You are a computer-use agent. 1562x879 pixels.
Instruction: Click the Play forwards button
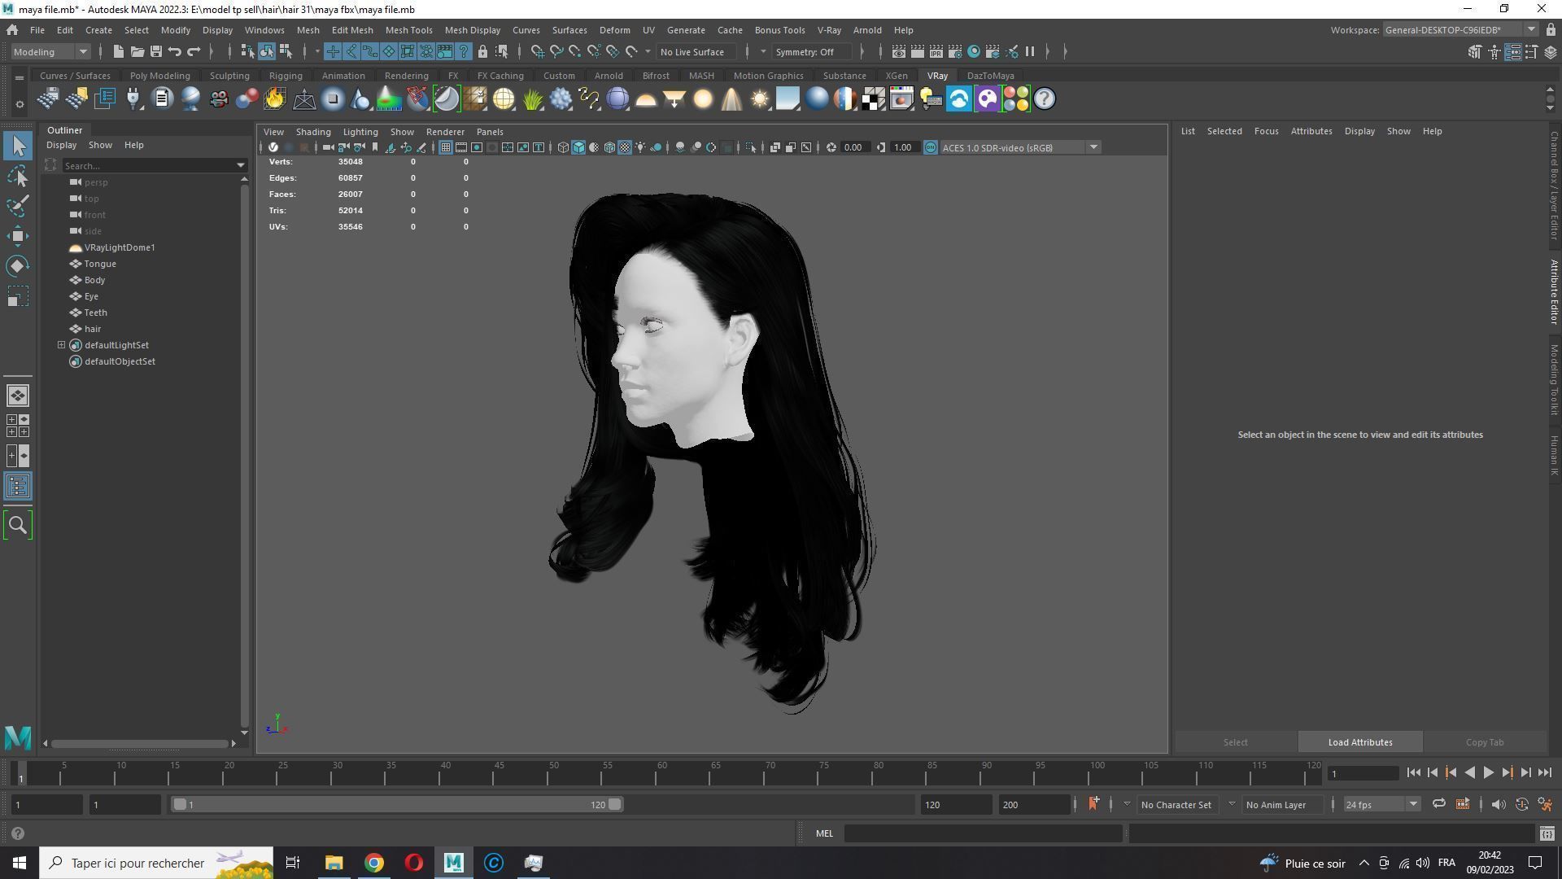(x=1488, y=773)
